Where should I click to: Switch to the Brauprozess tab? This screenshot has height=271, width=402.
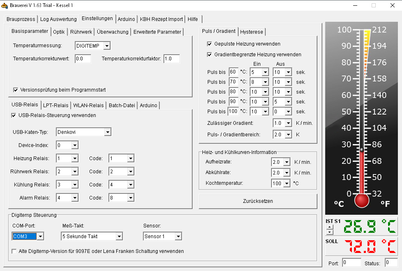click(21, 19)
